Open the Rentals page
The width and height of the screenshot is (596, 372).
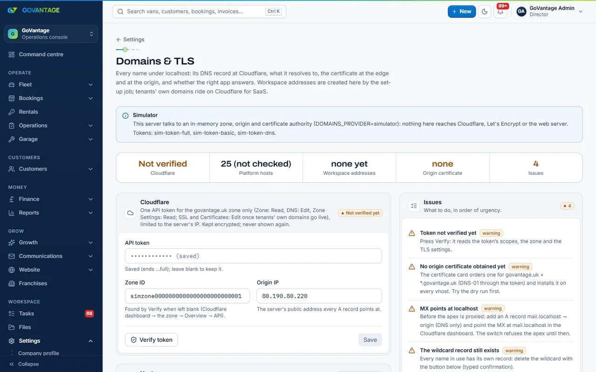[x=51, y=112]
